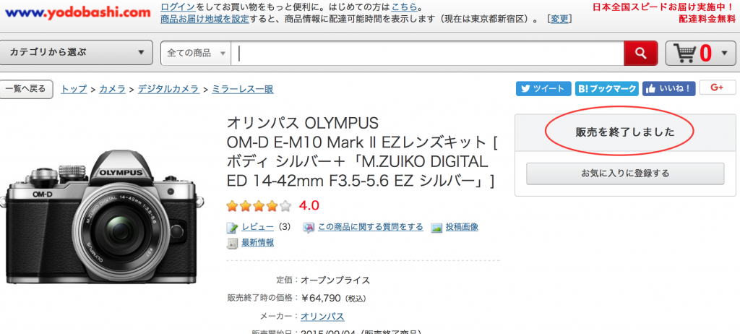Click 日本全国スピードお届け実施中 banner text
Image resolution: width=740 pixels, height=334 pixels.
pos(662,7)
